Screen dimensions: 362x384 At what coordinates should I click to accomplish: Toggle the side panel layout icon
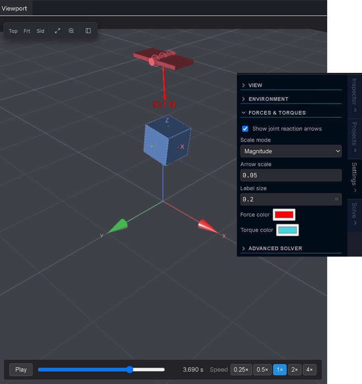tap(88, 31)
